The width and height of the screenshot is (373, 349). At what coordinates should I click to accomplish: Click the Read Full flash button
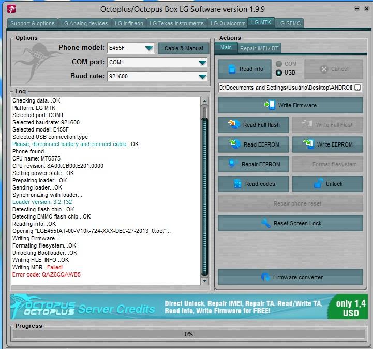pos(253,124)
